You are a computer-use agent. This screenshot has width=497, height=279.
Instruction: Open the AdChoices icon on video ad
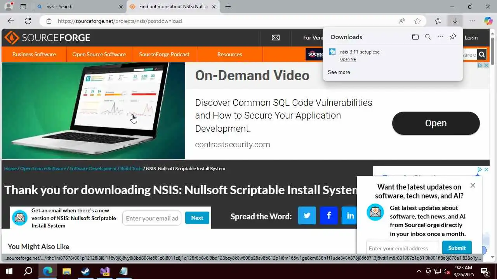tap(480, 65)
